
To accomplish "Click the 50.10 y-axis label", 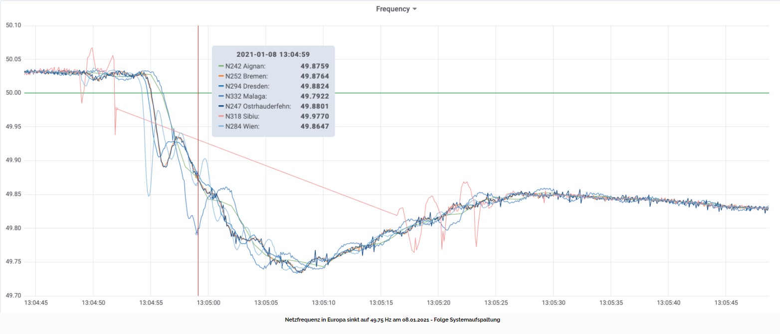I will coord(13,25).
